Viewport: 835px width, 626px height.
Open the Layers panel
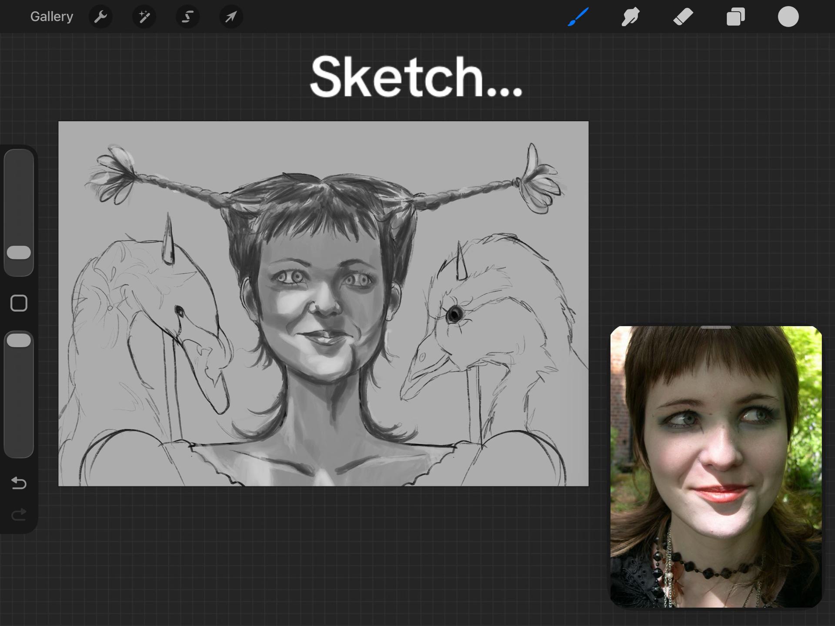[736, 17]
